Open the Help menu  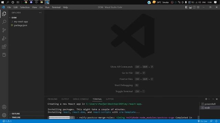65,7
